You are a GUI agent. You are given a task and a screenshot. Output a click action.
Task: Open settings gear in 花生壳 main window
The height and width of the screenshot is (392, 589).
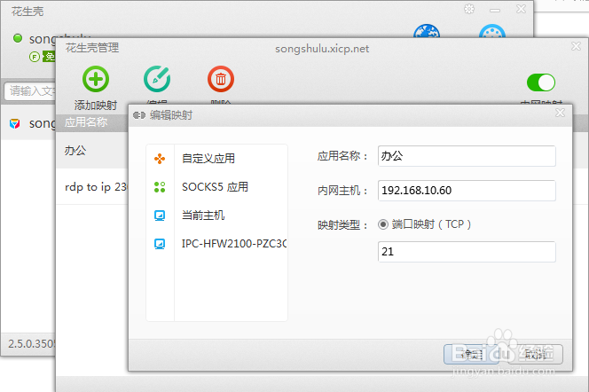click(x=469, y=9)
